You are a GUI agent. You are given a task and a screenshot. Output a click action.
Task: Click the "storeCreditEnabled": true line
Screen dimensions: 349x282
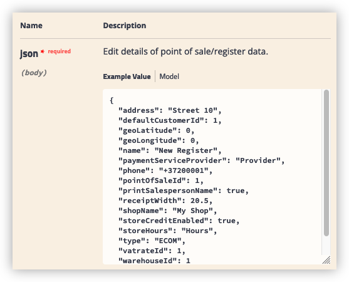[179, 221]
